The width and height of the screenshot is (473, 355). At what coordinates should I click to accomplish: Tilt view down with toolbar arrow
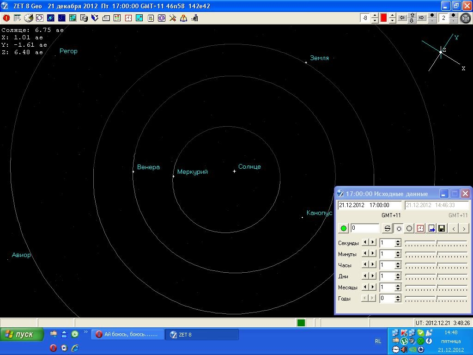412,21
